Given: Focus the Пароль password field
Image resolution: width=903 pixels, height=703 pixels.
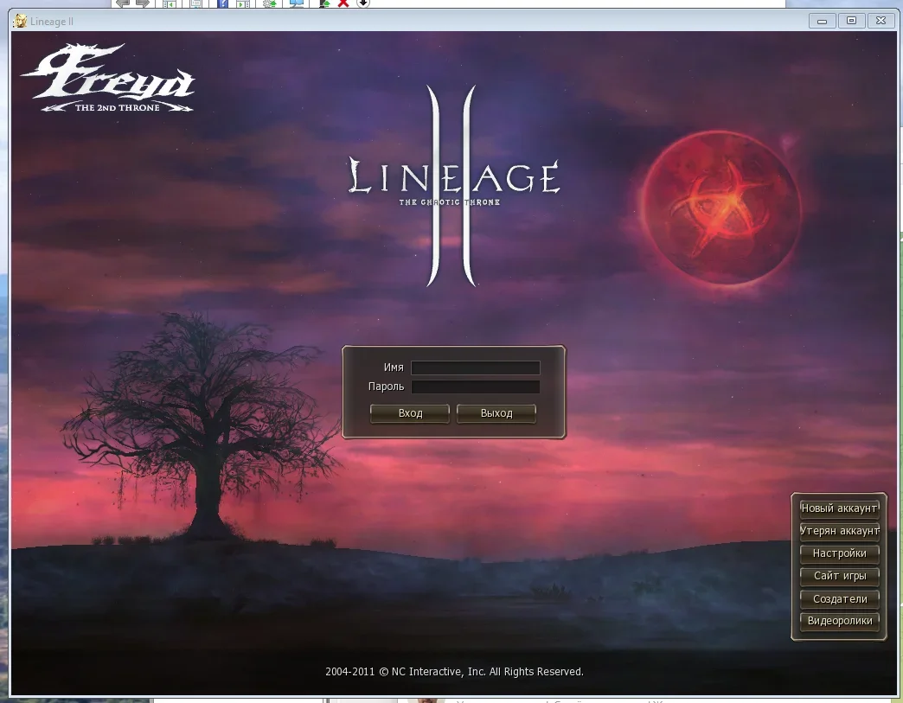Looking at the screenshot, I should (475, 387).
